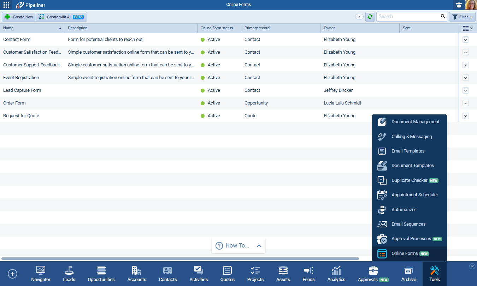Click Create with AI button
477x286 pixels.
[61, 17]
